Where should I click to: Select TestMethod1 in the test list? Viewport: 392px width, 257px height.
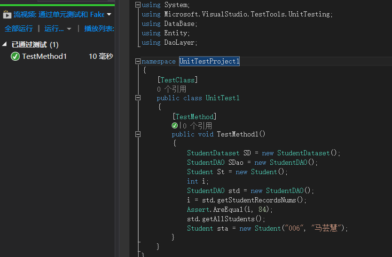tap(44, 56)
